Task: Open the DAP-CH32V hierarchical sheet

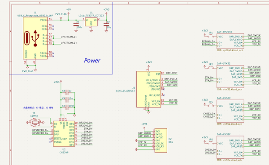Action: pos(230,147)
